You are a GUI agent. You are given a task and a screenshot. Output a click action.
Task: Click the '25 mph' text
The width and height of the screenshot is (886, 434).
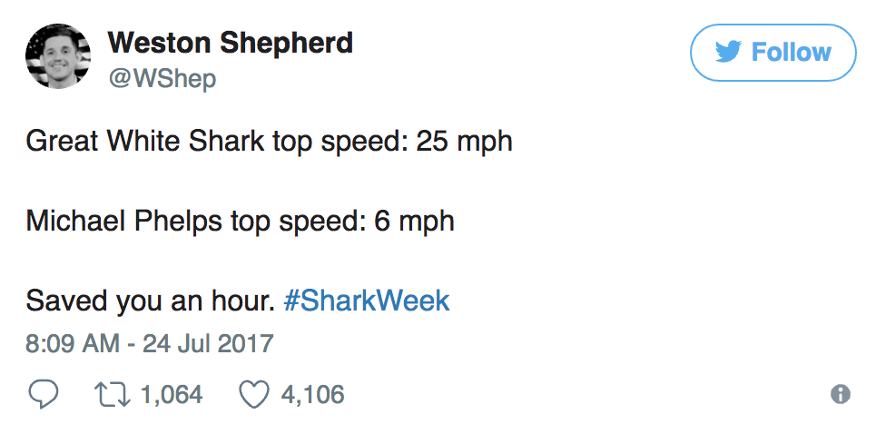[x=464, y=143]
